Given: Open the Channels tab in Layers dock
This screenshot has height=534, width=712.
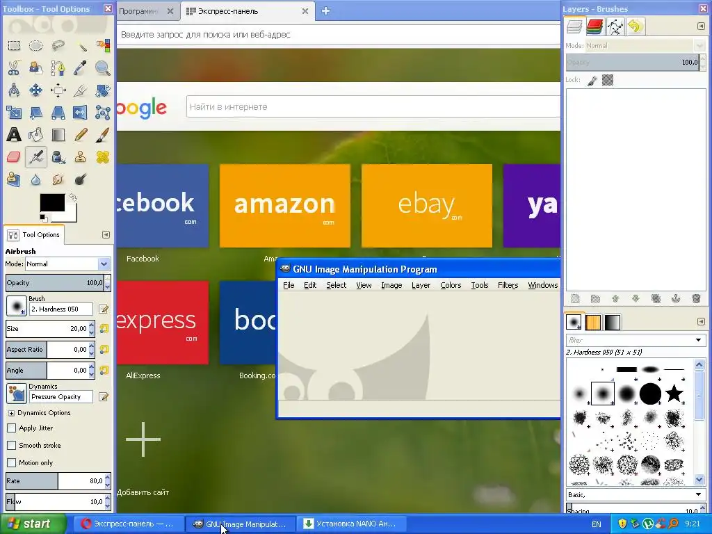Looking at the screenshot, I should pyautogui.click(x=594, y=26).
